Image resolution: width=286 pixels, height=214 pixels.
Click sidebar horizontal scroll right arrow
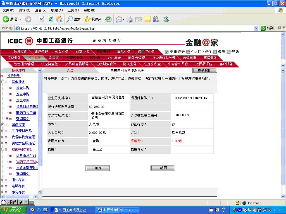[35, 196]
